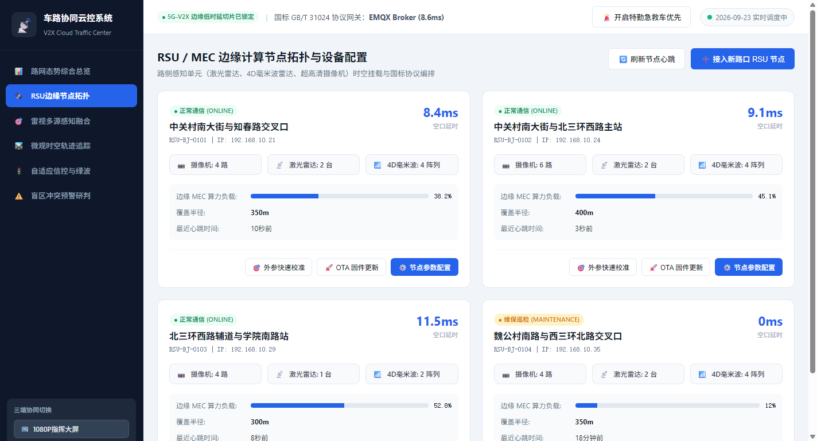Click 正常通信 badge on RSU-BJ-0103 card
This screenshot has width=817, height=441.
click(203, 319)
